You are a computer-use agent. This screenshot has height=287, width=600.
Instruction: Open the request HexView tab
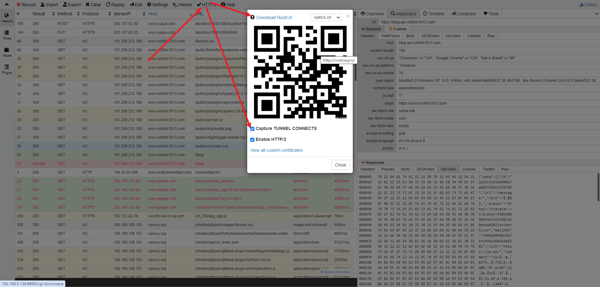coord(453,36)
